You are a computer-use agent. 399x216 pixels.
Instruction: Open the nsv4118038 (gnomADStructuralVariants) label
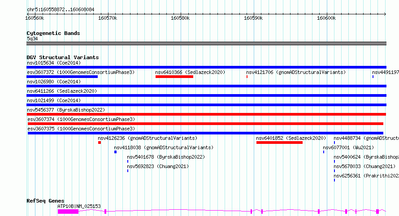pos(164,147)
